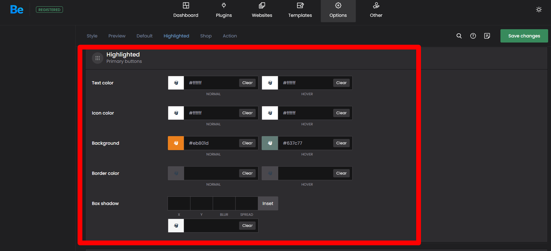The image size is (551, 251).
Task: Toggle the Inset box shadow option
Action: [268, 203]
